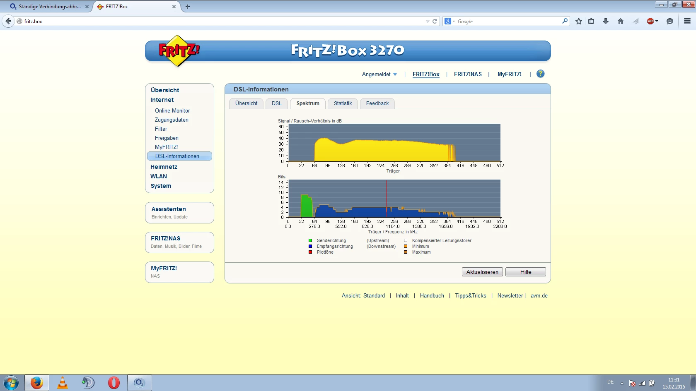Open the FRITZ!NAS sidebar panel
The width and height of the screenshot is (696, 391).
[179, 242]
